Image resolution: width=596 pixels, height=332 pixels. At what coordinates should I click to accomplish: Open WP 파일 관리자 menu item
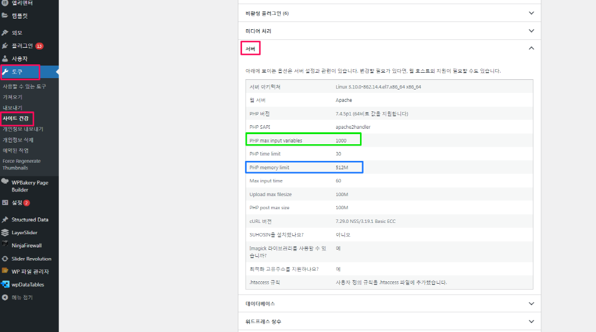pyautogui.click(x=29, y=272)
